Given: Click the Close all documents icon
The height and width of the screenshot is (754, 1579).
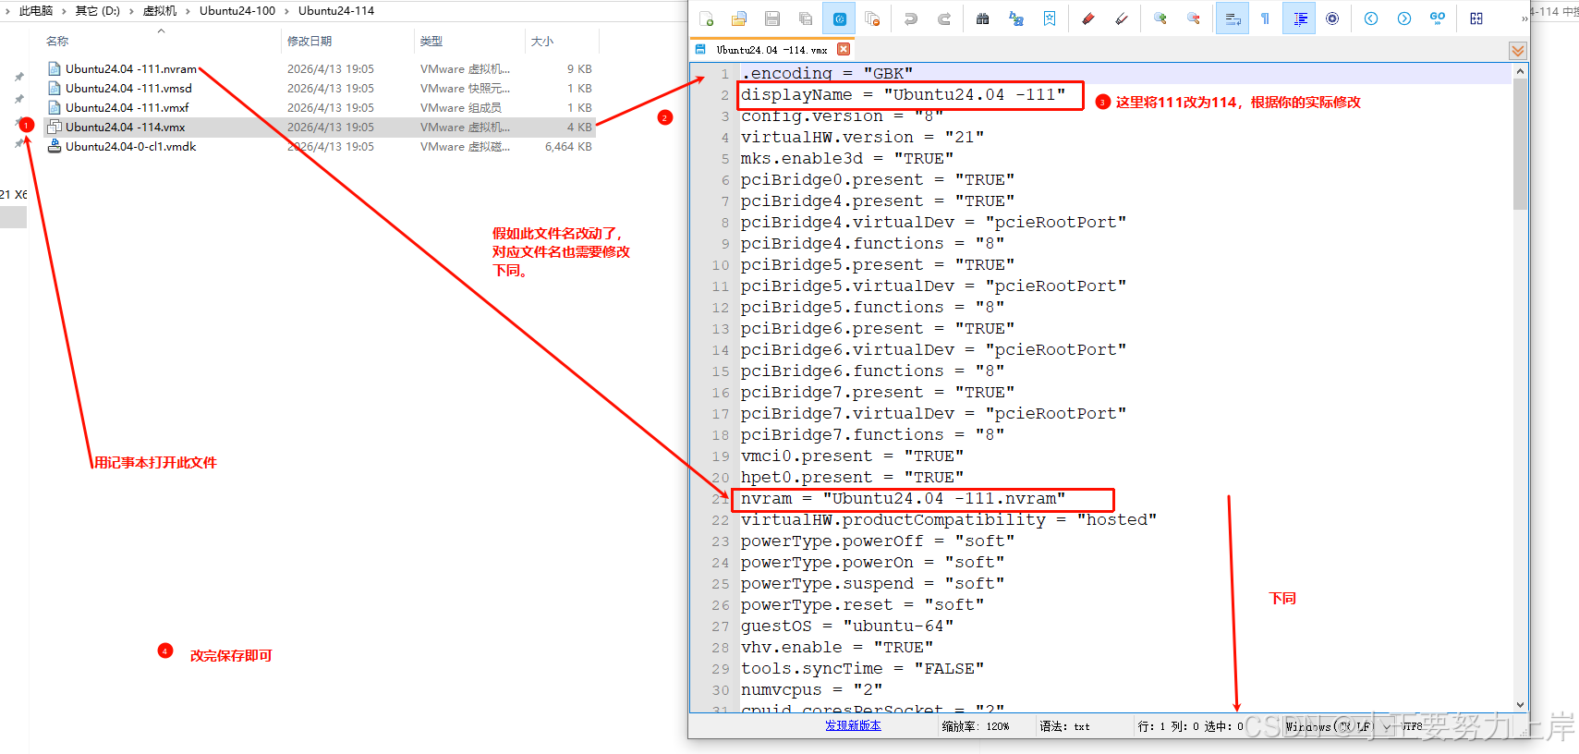Looking at the screenshot, I should point(872,18).
